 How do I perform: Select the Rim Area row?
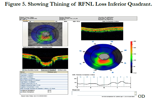(44, 77)
